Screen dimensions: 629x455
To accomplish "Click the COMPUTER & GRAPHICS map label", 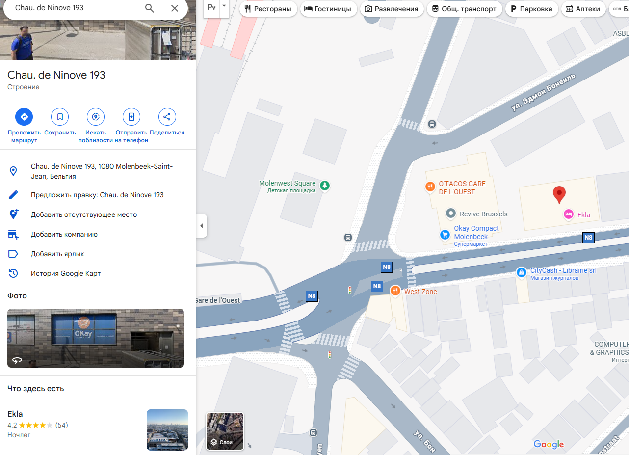I will (x=610, y=348).
